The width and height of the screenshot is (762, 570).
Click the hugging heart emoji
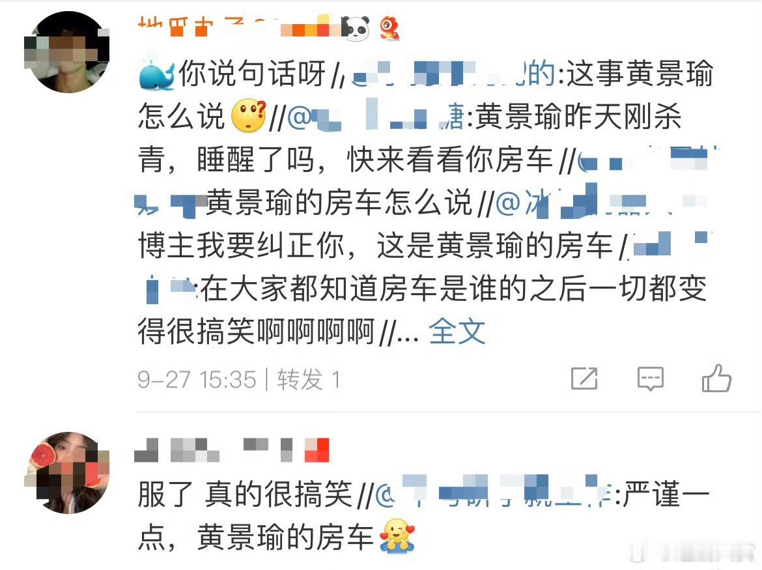pyautogui.click(x=397, y=536)
